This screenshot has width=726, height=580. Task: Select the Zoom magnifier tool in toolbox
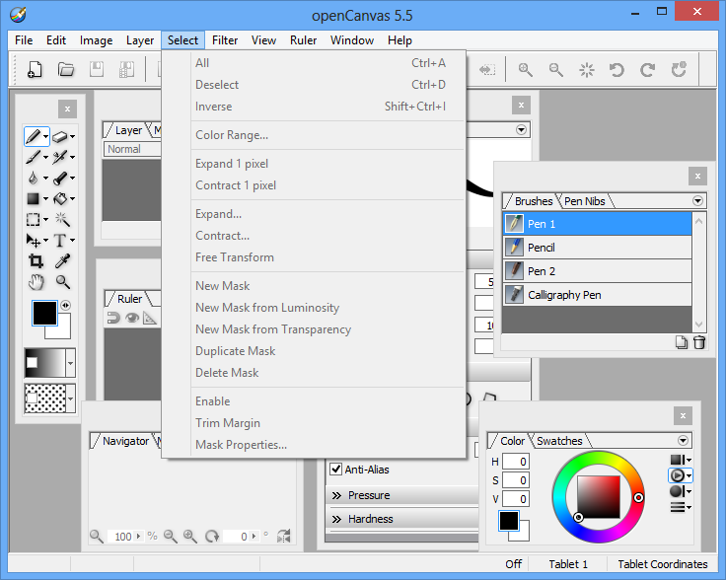point(62,282)
